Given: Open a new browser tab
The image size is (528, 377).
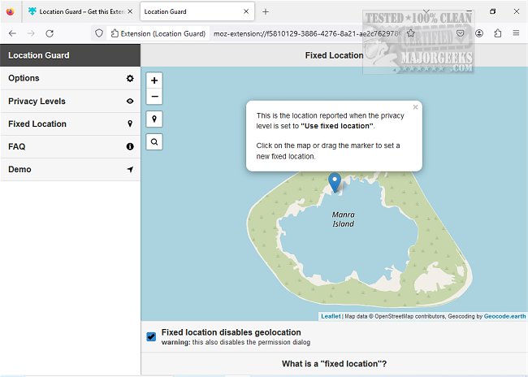Looking at the screenshot, I should click(x=265, y=11).
